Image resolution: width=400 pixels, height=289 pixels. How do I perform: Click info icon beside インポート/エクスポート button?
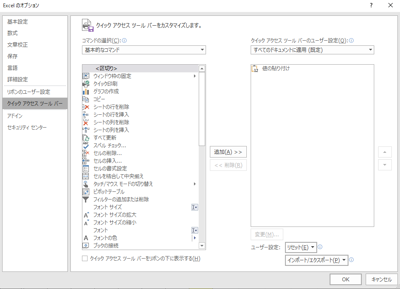351,260
